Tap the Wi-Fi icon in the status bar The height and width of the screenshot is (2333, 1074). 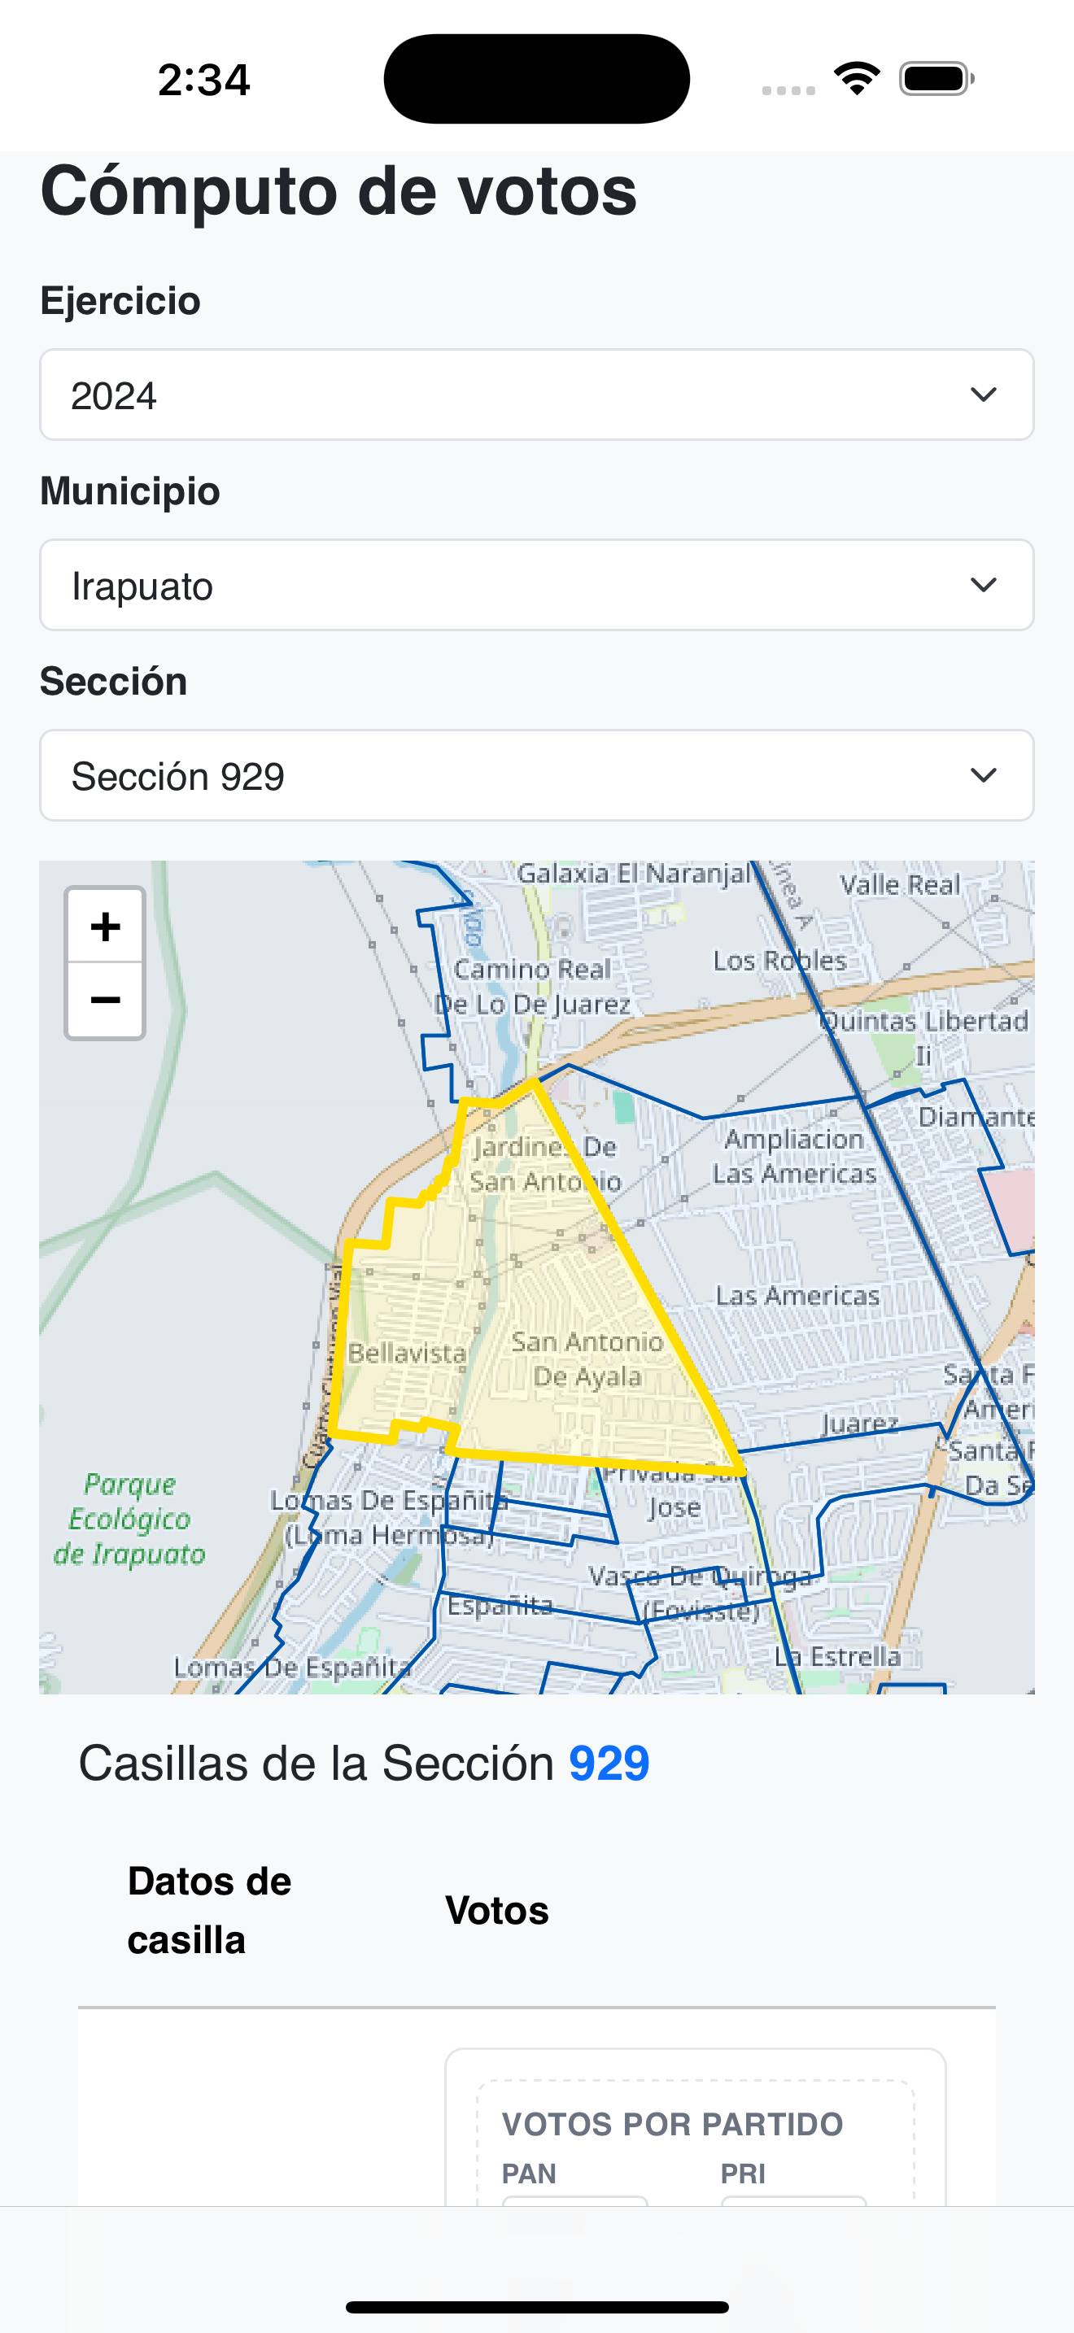tap(855, 78)
